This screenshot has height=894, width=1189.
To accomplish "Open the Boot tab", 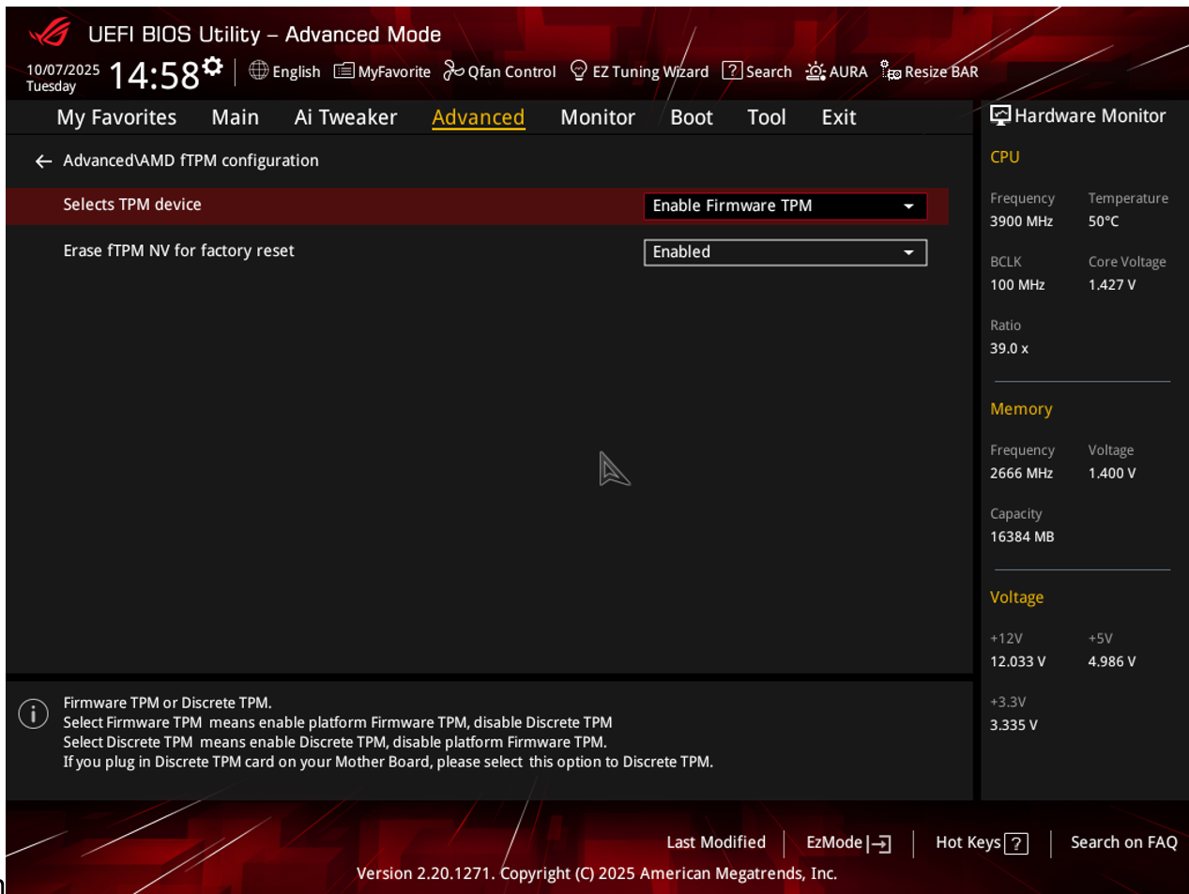I will point(691,117).
